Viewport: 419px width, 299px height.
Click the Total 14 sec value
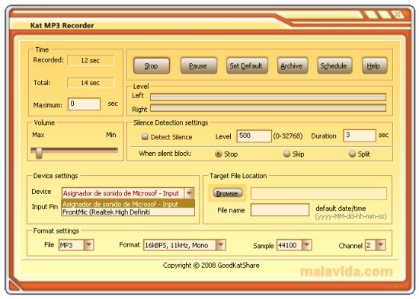[x=91, y=83]
